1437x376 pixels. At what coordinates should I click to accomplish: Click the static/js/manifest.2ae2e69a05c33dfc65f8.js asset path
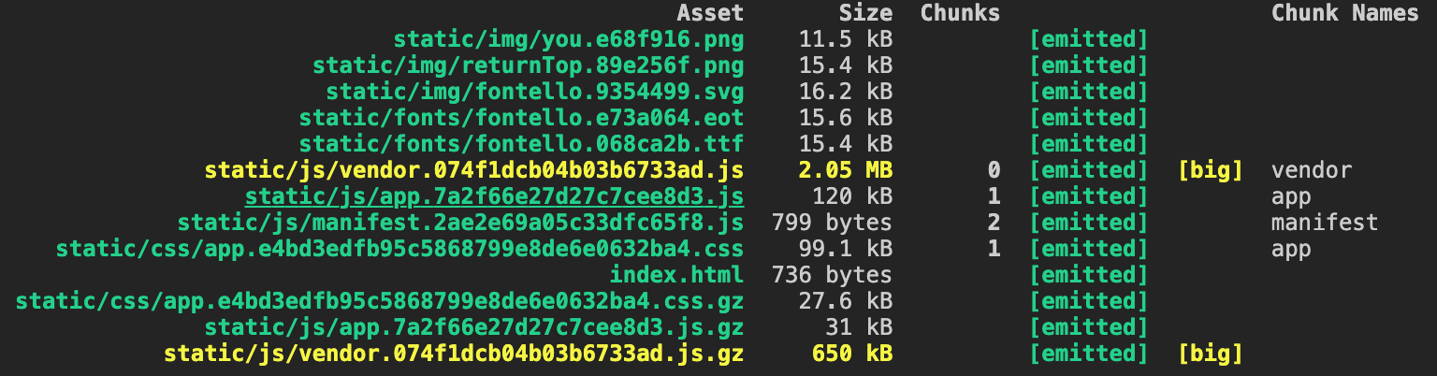pyautogui.click(x=460, y=223)
